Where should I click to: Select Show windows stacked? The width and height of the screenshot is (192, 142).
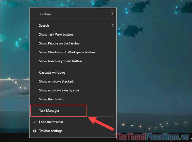tap(73, 81)
